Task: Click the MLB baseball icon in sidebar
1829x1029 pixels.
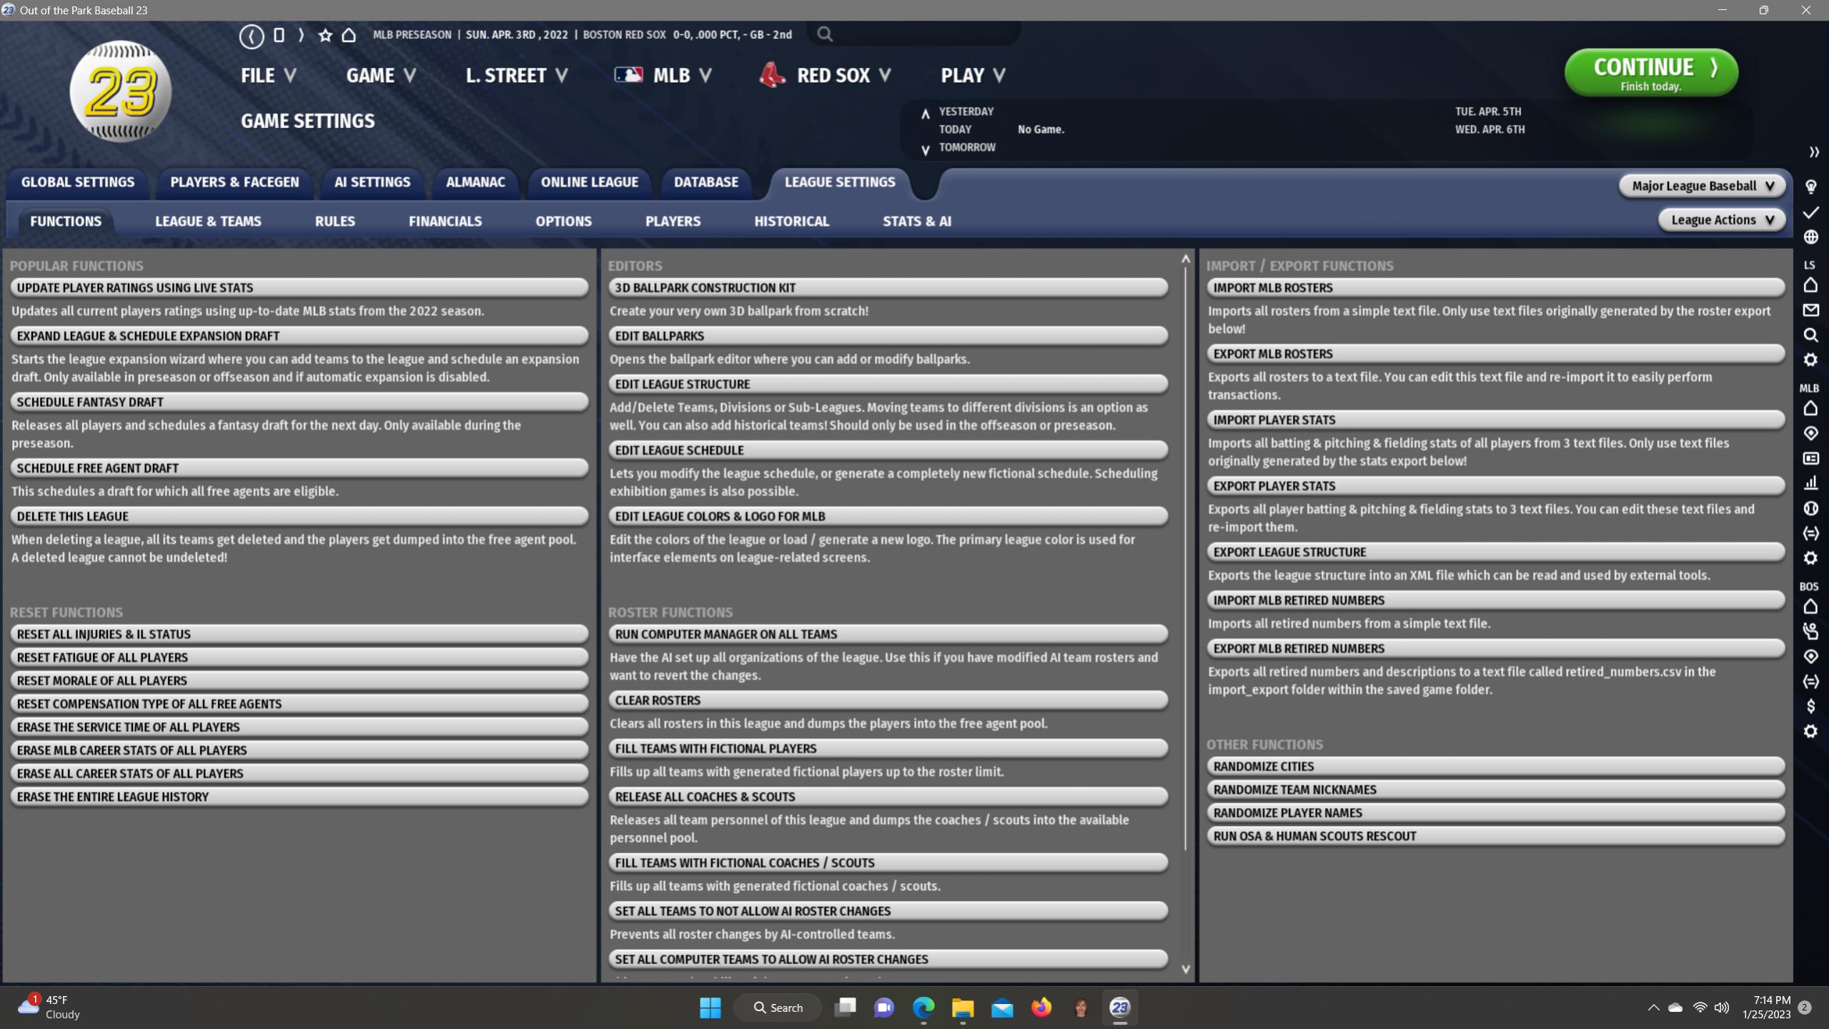Action: 1810,508
